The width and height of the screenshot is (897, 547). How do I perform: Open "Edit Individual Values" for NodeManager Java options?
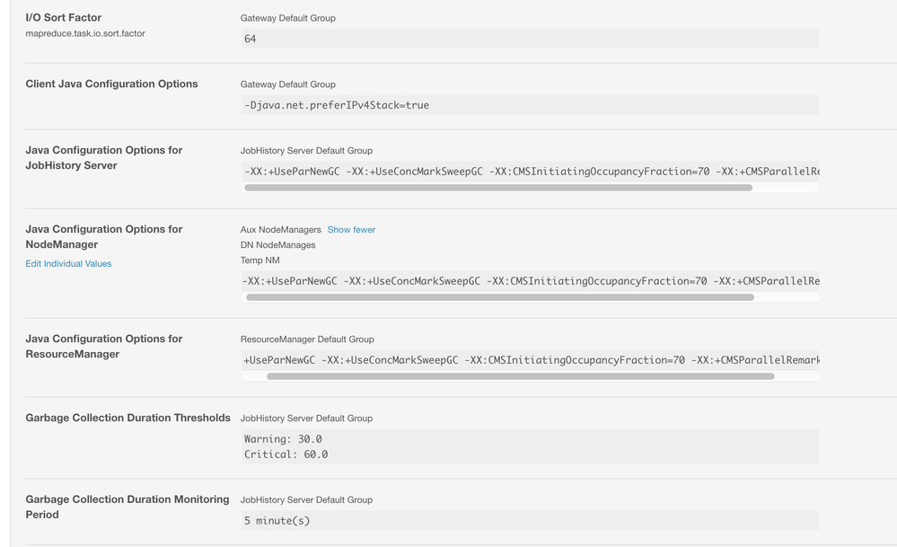pos(68,263)
